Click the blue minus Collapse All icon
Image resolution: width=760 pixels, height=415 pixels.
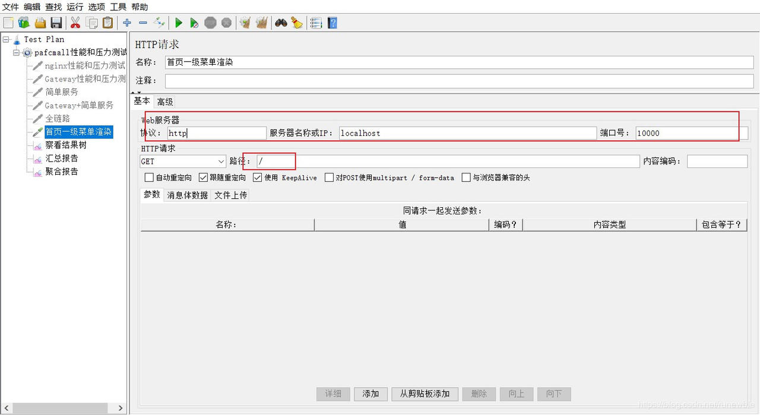click(x=143, y=23)
